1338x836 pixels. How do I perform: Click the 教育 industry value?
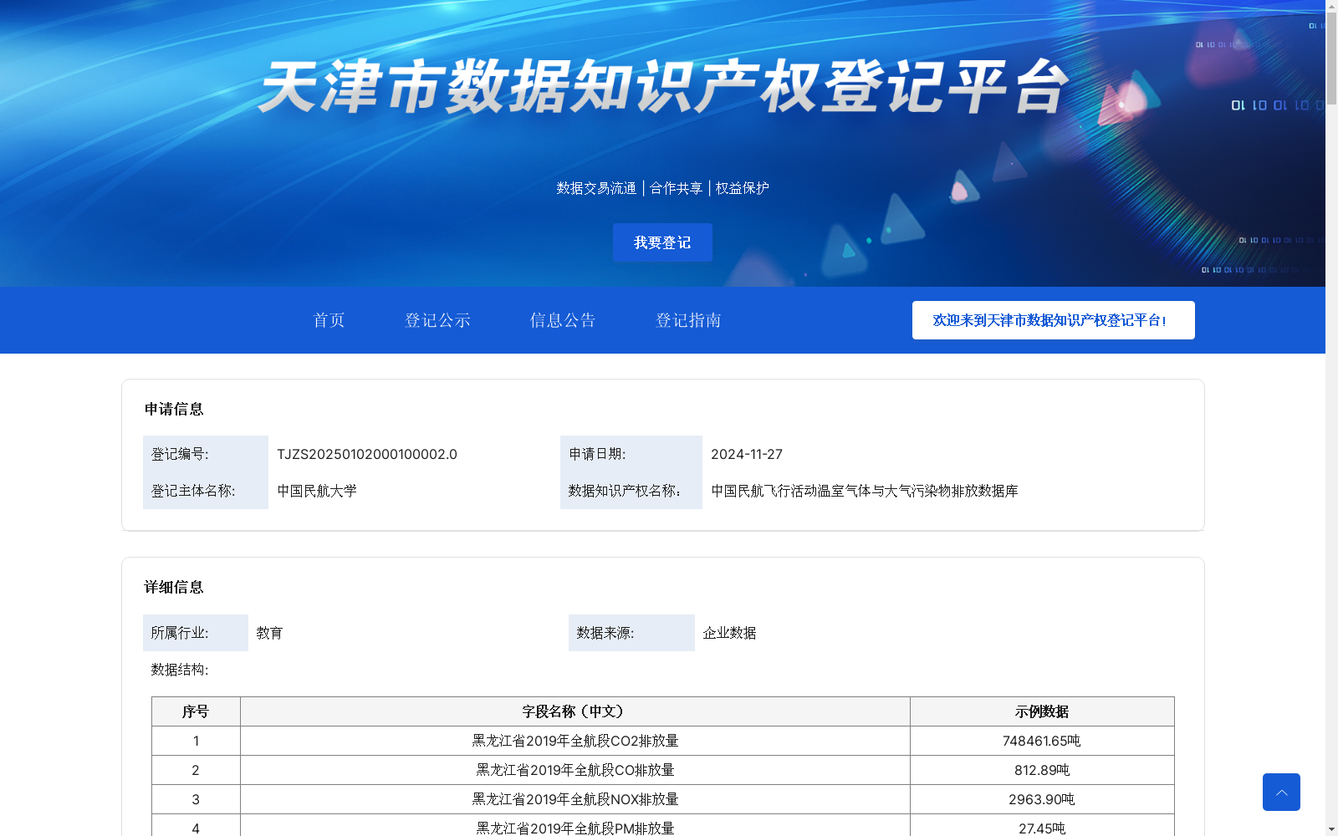point(269,633)
